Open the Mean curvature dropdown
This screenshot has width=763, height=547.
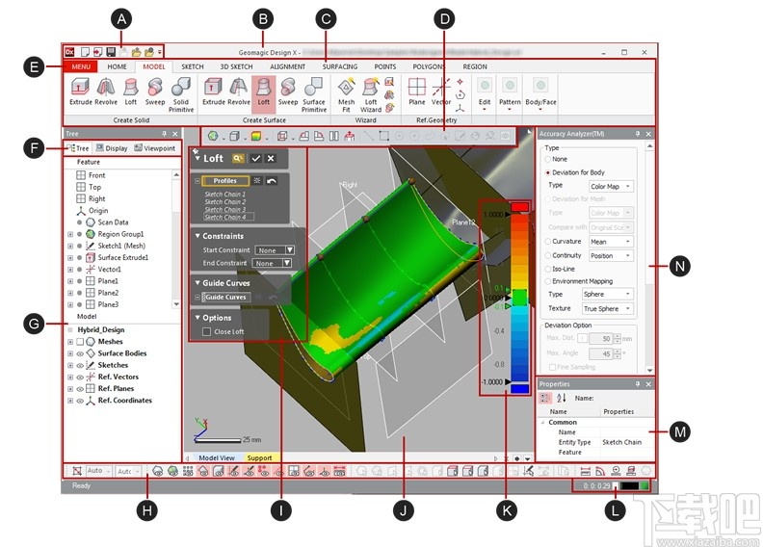(611, 242)
